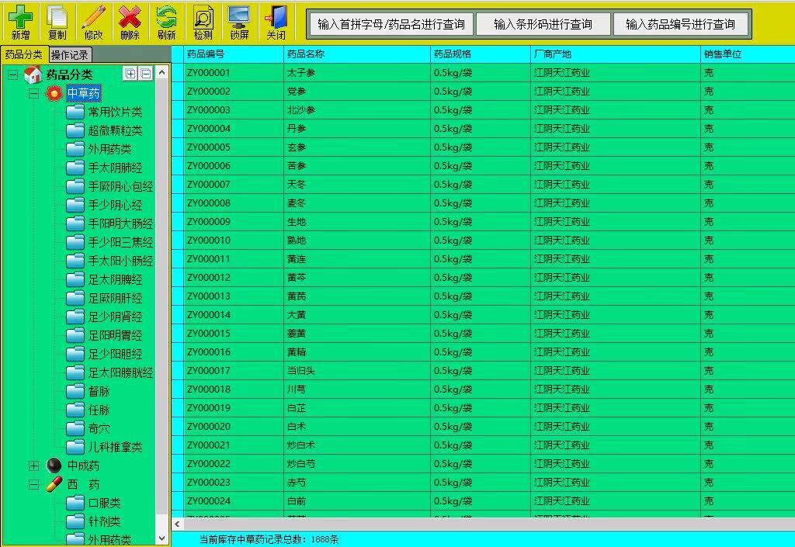Image resolution: width=795 pixels, height=547 pixels.
Task: Select the pencil 修改 edit icon
Action: (x=93, y=23)
